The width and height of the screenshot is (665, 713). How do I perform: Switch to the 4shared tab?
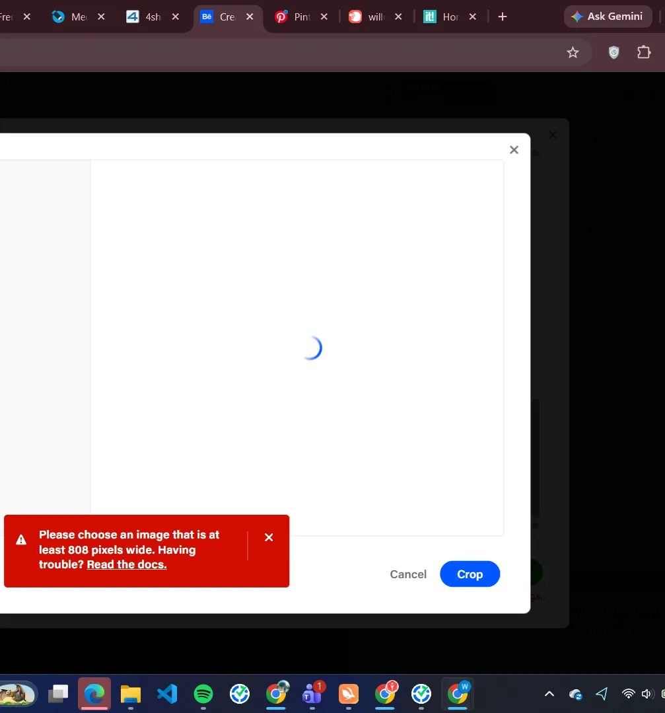coord(145,17)
